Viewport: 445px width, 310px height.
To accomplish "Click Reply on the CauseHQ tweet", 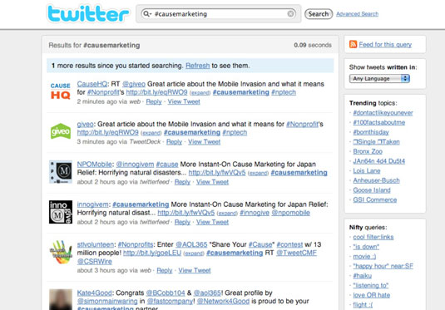I will coord(154,101).
